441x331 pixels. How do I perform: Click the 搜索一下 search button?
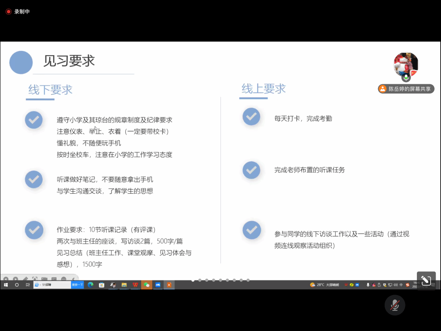pyautogui.click(x=78, y=285)
